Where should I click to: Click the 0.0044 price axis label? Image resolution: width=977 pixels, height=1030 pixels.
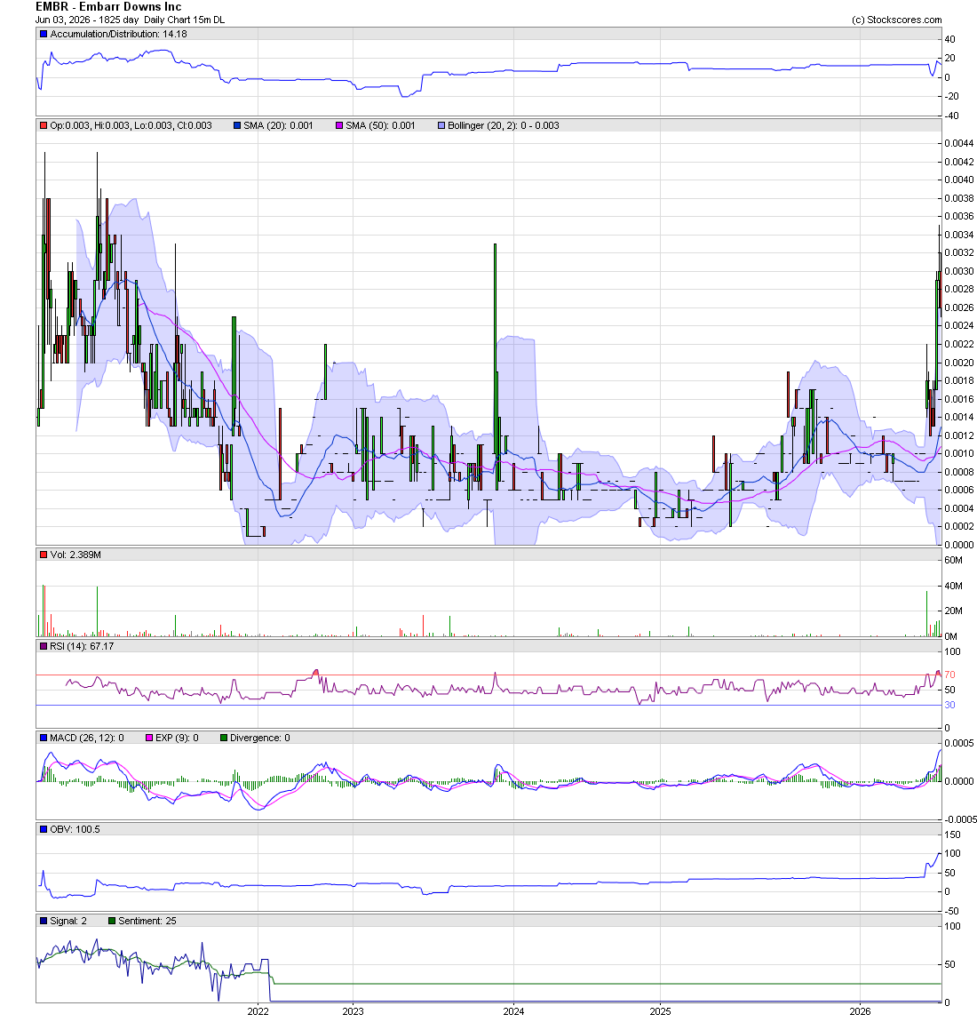[959, 143]
